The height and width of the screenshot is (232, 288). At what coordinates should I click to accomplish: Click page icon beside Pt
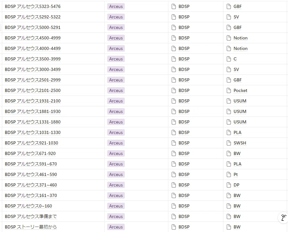(x=229, y=174)
